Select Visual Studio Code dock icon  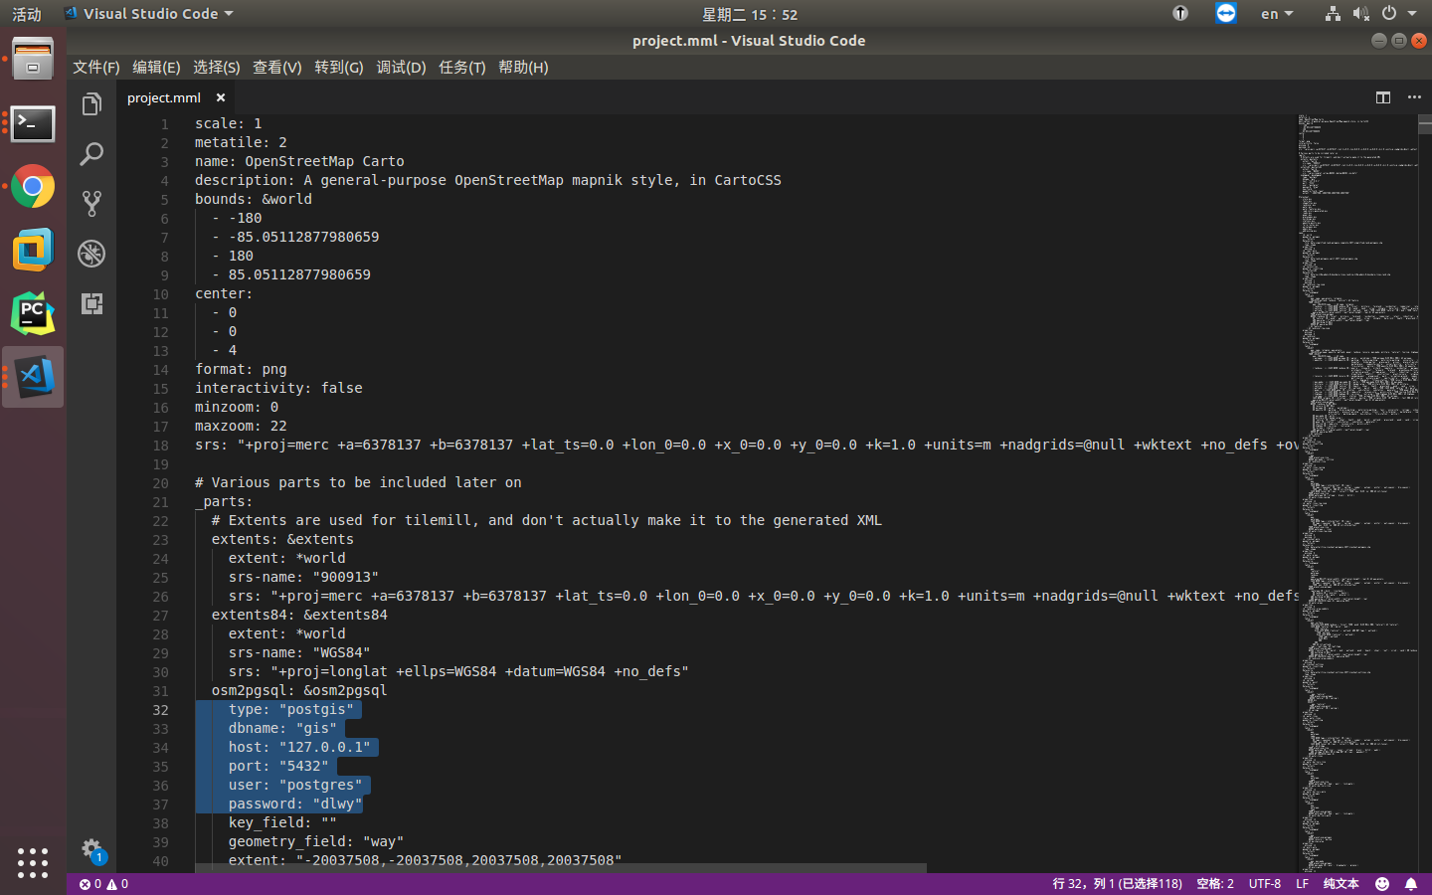point(33,376)
